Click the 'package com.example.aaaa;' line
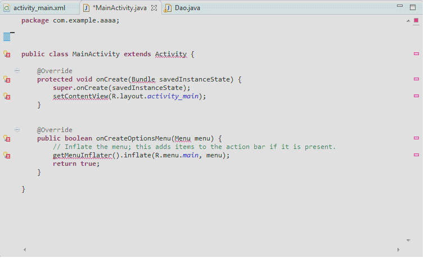This screenshot has width=424, height=258. tap(70, 21)
